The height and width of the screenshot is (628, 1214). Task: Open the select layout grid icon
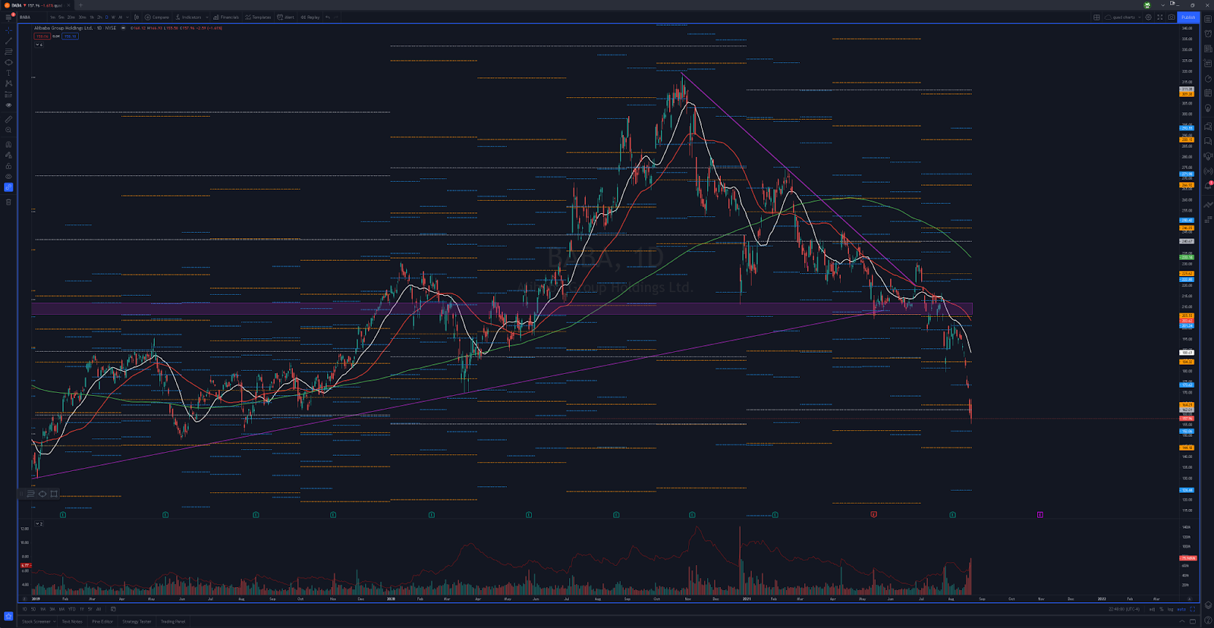pos(1096,17)
